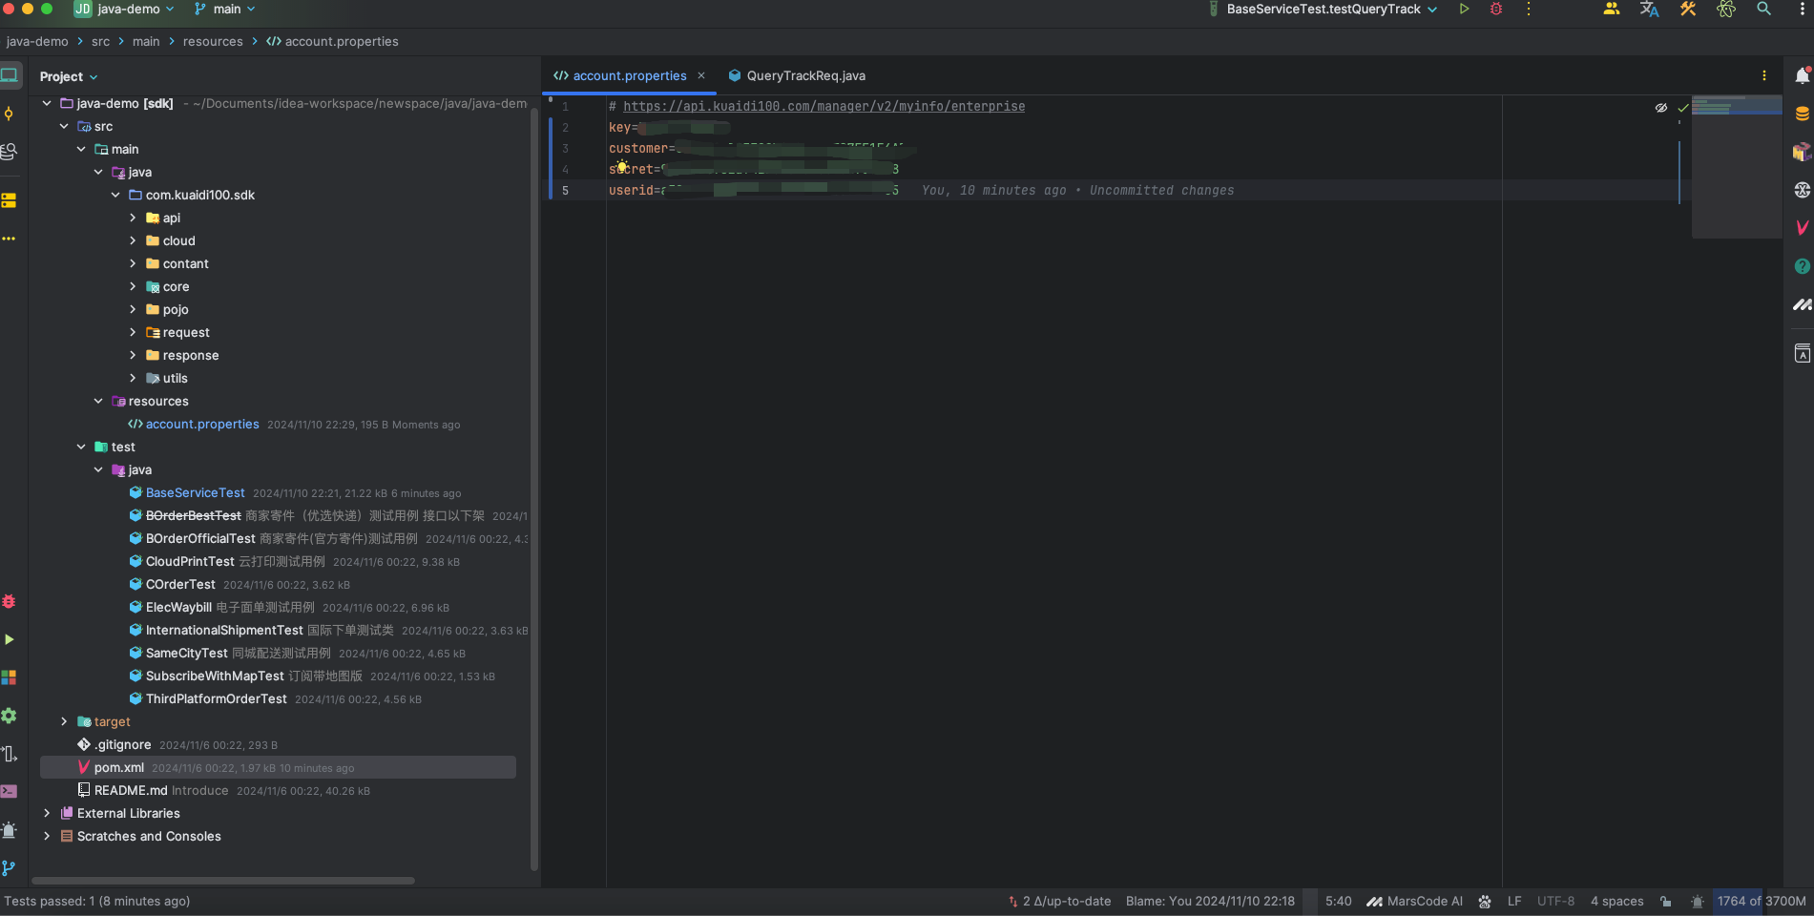The height and width of the screenshot is (916, 1814).
Task: Open the Structure tool window in left sidebar
Action: [10, 200]
